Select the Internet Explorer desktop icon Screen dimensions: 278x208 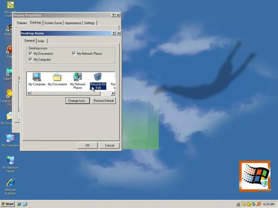point(11,187)
